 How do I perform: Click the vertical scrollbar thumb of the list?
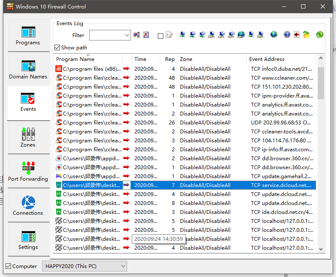click(321, 83)
